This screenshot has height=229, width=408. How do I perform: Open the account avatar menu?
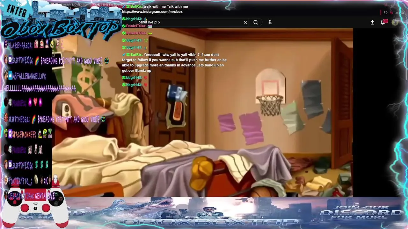(395, 22)
